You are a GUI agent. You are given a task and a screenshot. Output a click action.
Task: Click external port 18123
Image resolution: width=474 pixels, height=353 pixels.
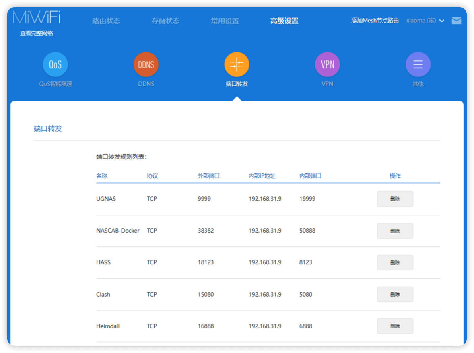[x=206, y=262]
